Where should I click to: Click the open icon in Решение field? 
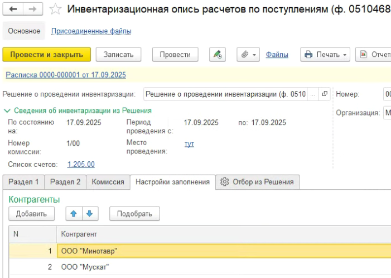325,94
